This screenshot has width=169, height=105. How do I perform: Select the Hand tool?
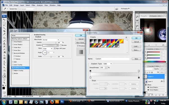click(4, 80)
